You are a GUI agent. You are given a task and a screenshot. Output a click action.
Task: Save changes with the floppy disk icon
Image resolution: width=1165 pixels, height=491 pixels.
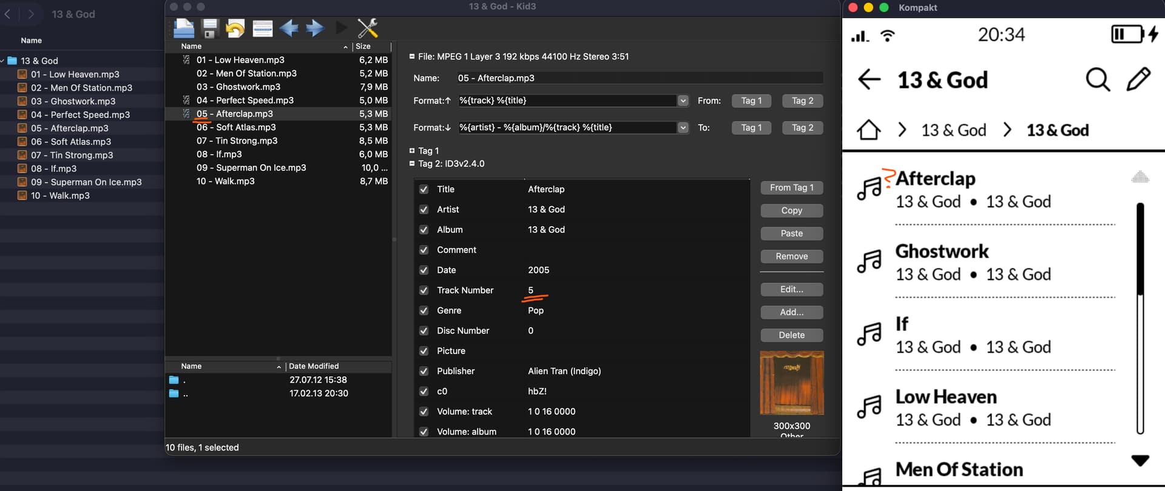(210, 28)
